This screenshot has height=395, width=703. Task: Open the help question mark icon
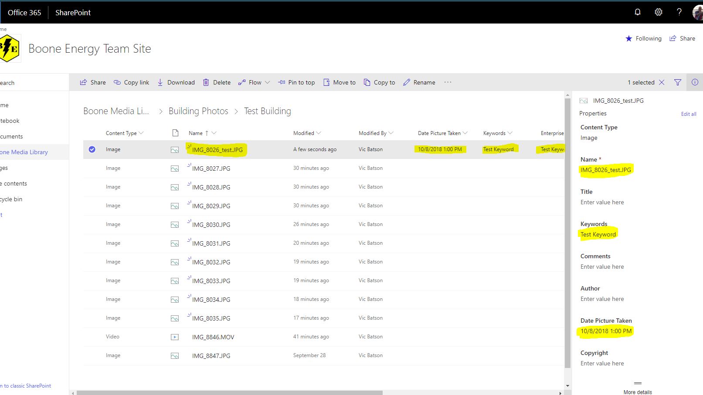click(679, 12)
